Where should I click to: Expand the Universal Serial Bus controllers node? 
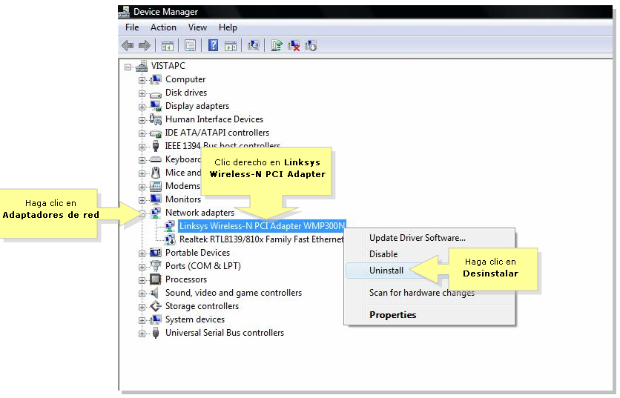point(142,334)
